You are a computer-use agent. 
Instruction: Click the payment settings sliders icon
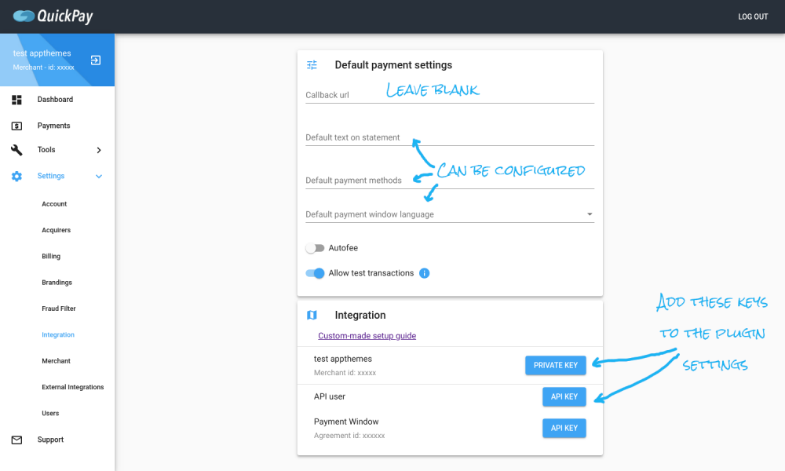[x=312, y=65]
